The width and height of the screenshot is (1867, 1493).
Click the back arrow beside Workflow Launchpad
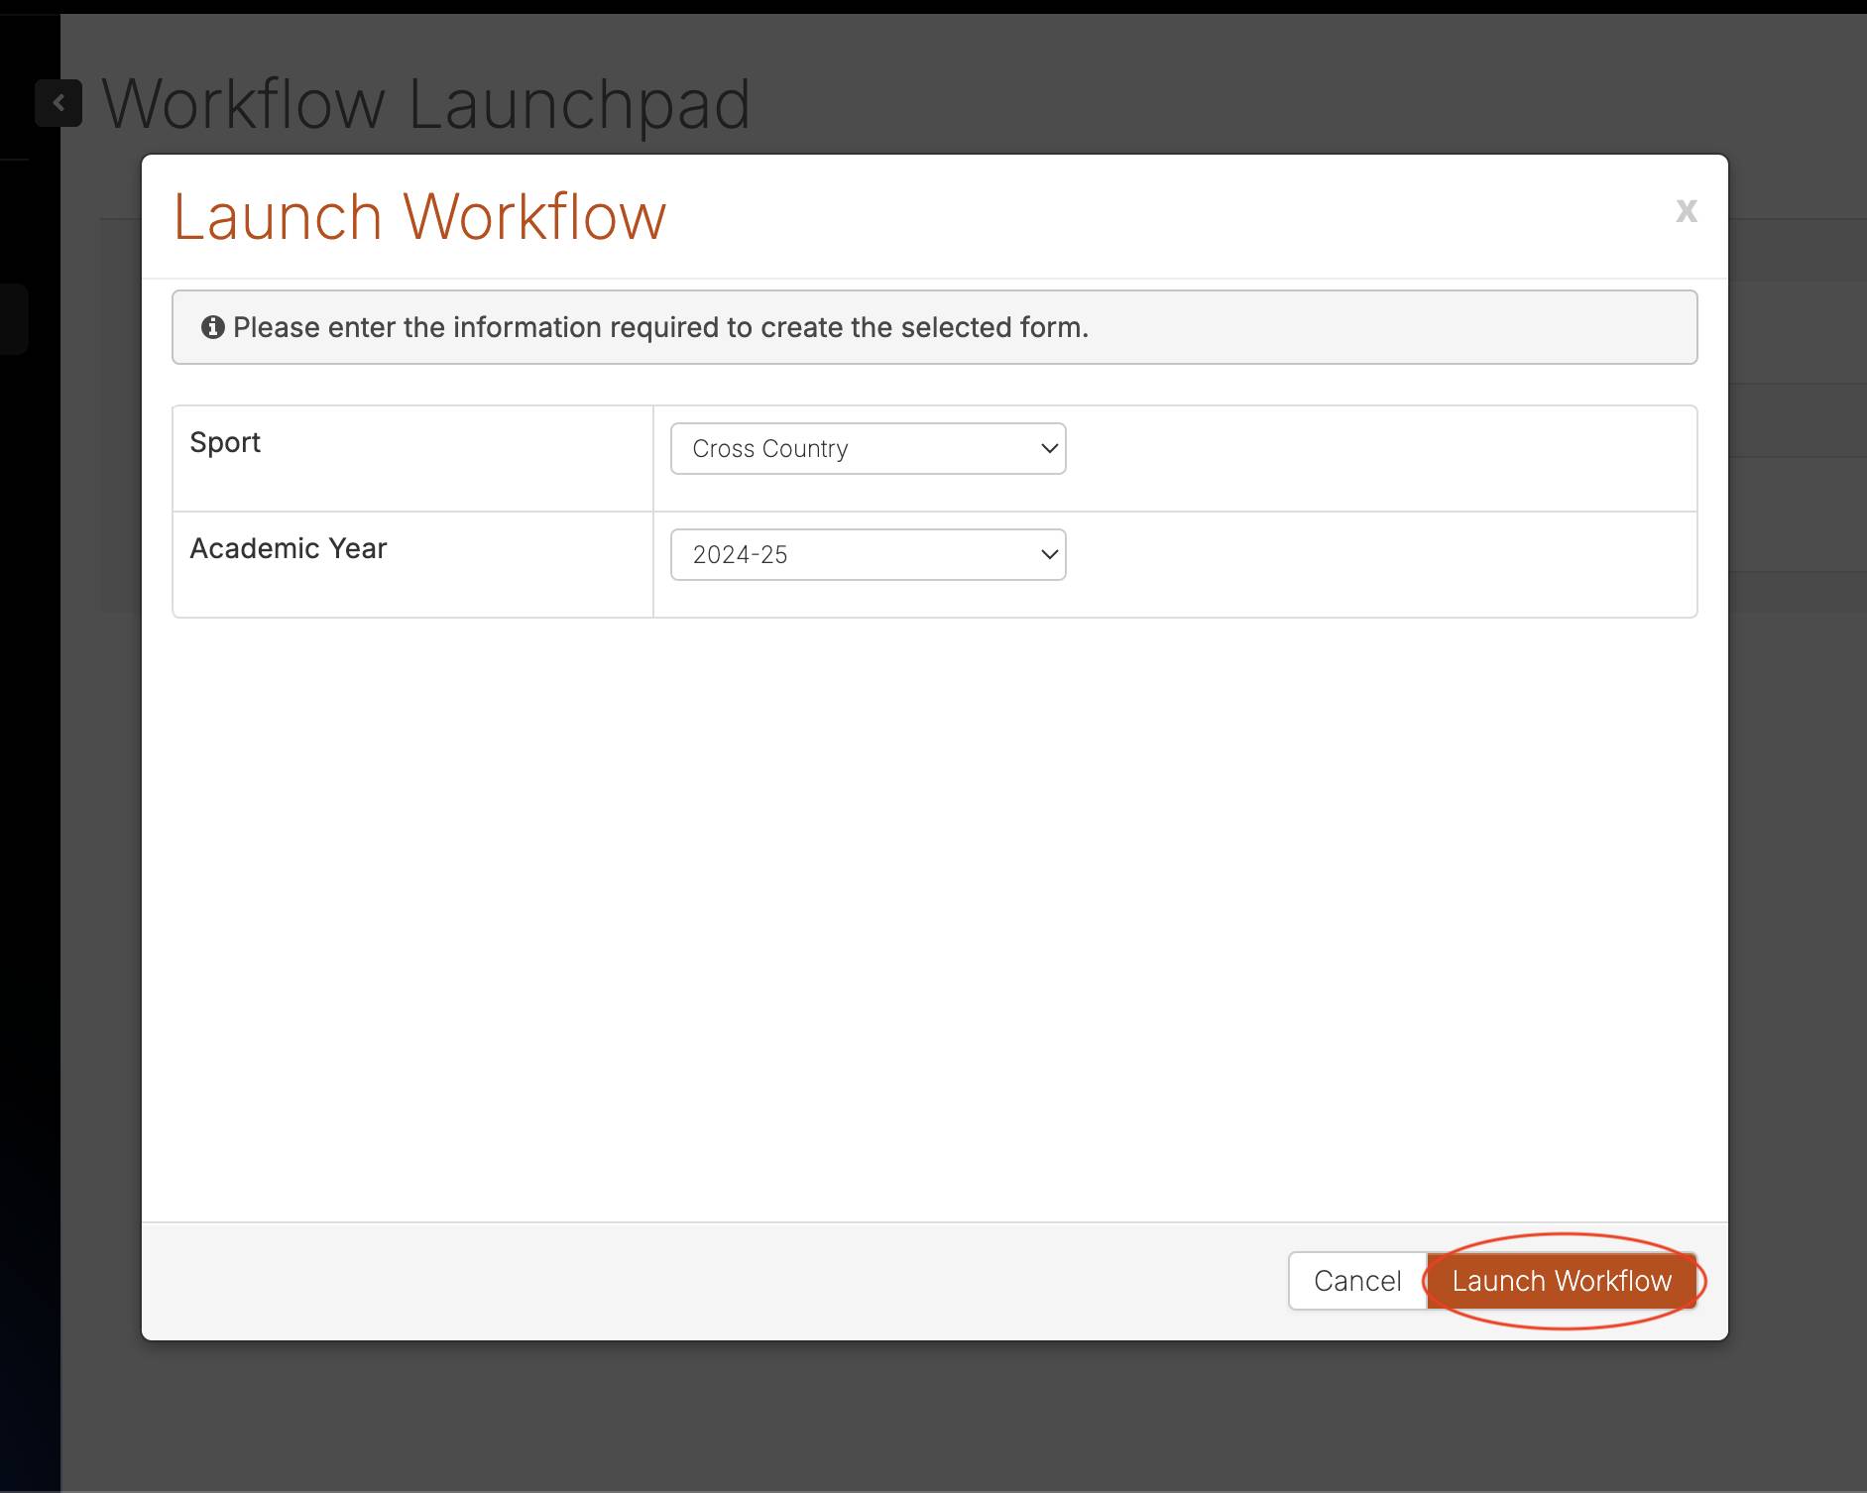[58, 102]
